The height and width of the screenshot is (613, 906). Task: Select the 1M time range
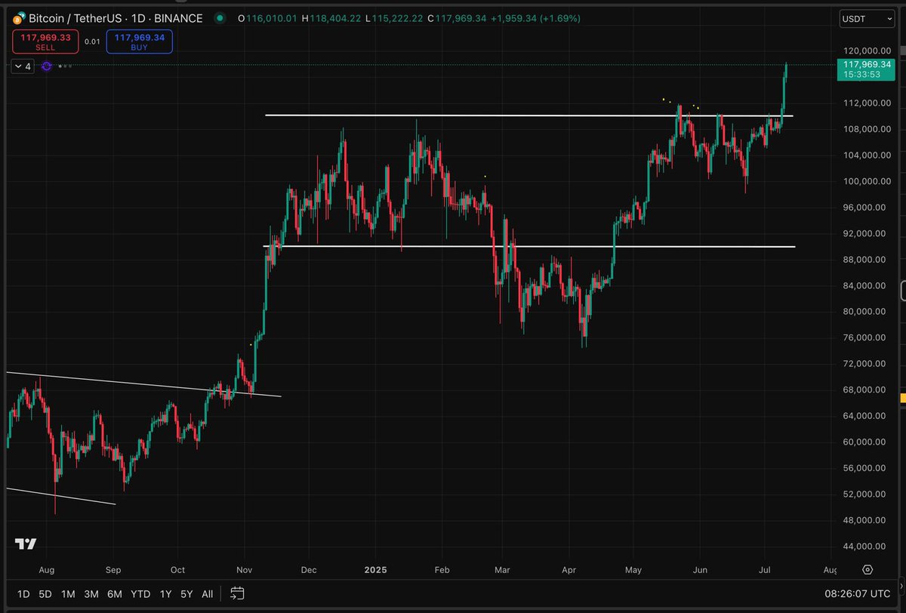(x=68, y=594)
